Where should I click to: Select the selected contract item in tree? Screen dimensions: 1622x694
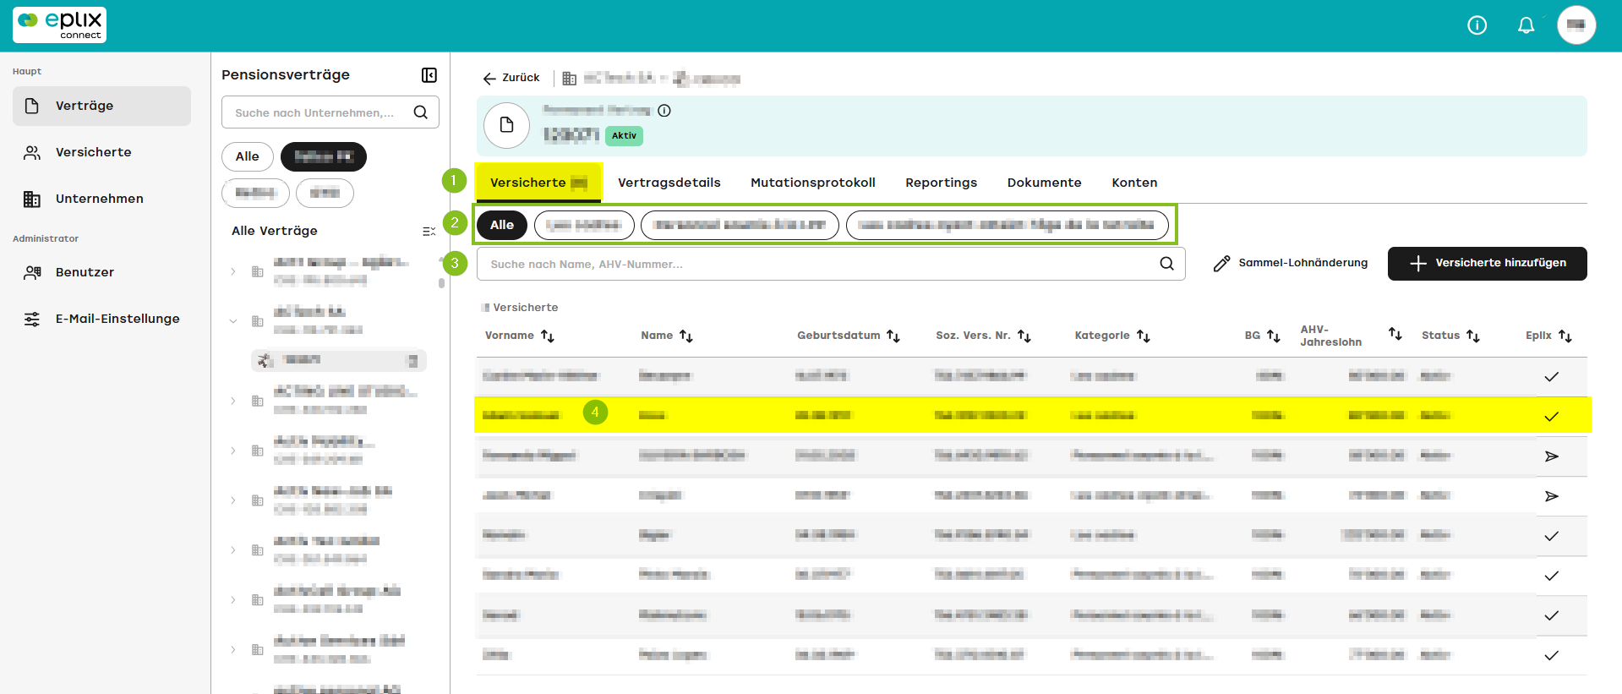click(339, 360)
